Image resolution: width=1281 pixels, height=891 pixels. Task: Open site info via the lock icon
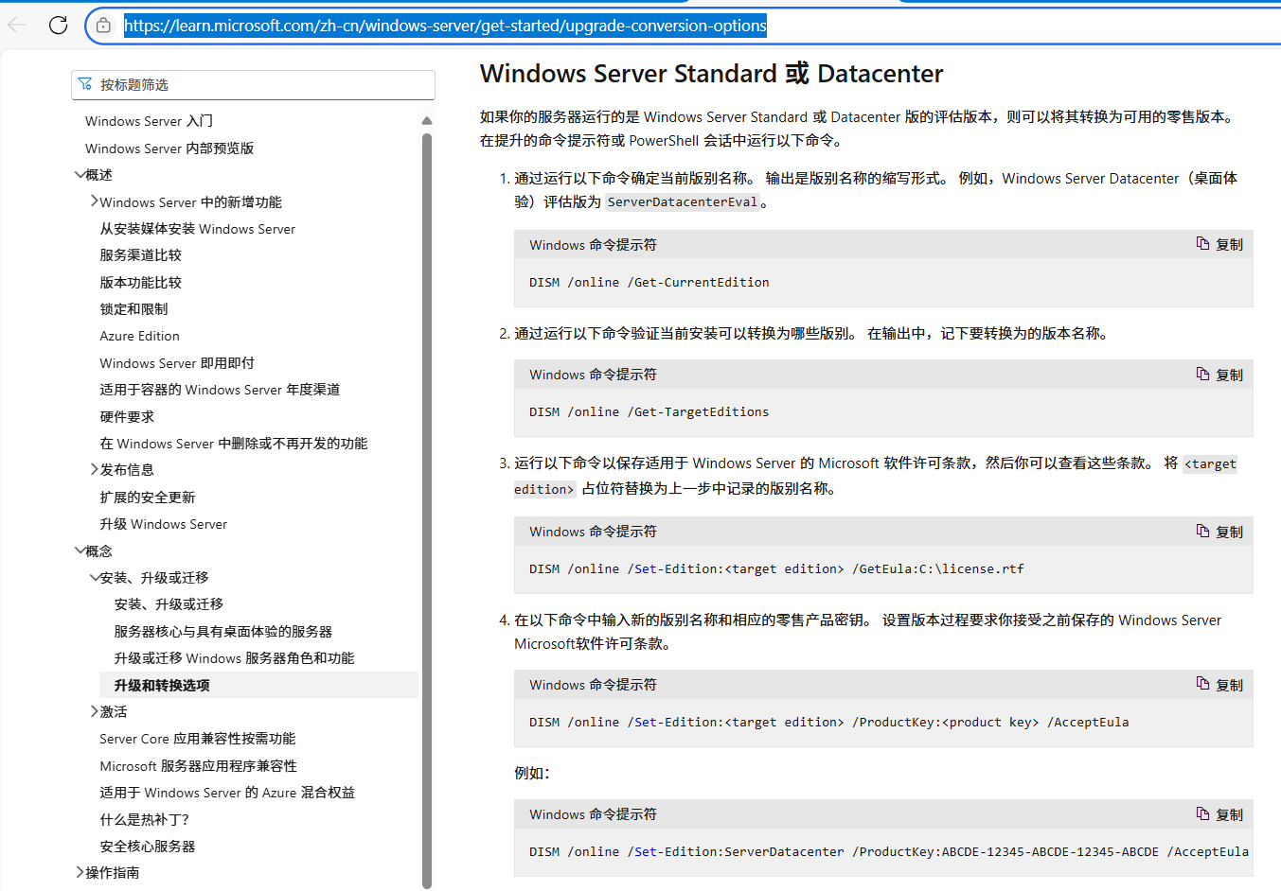[x=103, y=26]
